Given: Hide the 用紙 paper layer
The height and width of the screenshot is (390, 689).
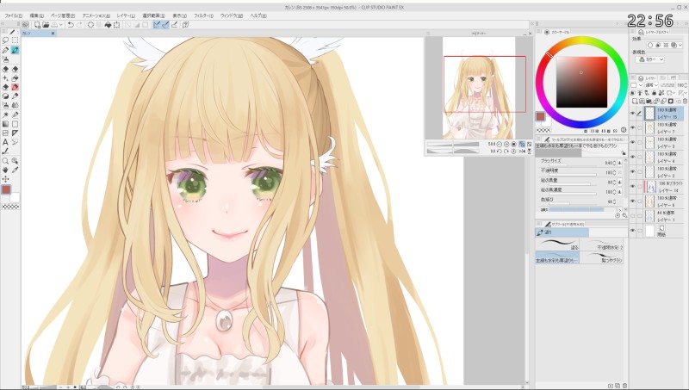Looking at the screenshot, I should click(x=633, y=230).
